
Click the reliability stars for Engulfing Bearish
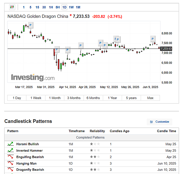(95, 157)
